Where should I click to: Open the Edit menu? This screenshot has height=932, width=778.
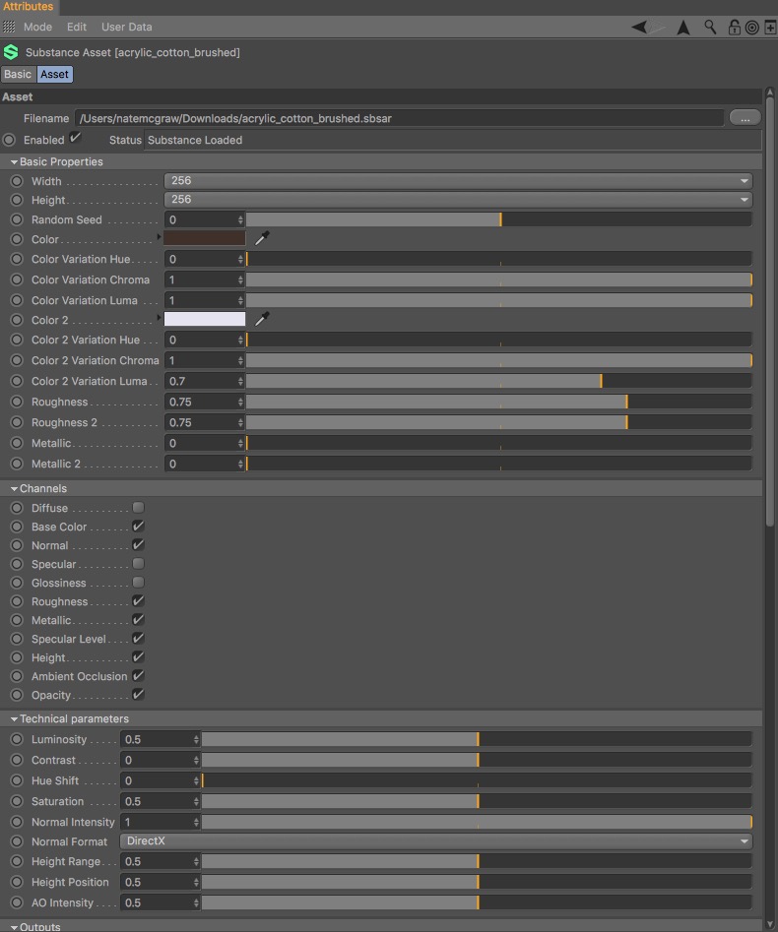click(76, 27)
